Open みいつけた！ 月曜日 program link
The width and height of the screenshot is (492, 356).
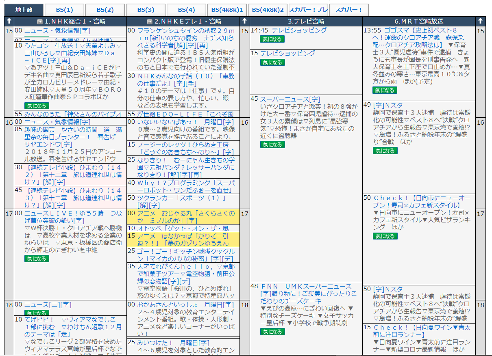coord(173,343)
